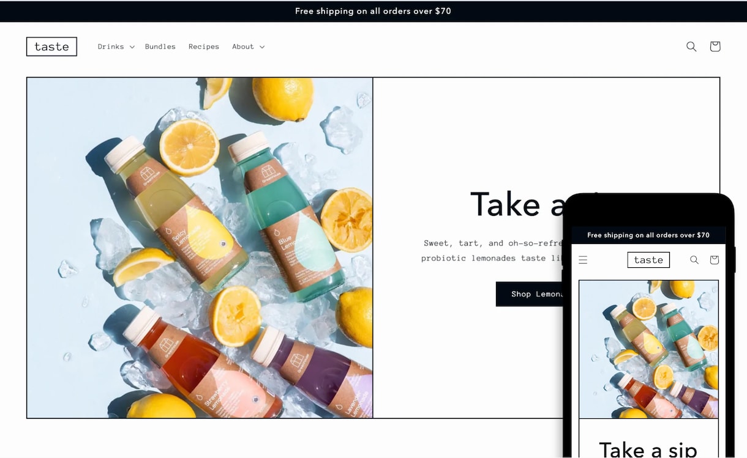Image resolution: width=747 pixels, height=458 pixels.
Task: Click the taste logo on the phone
Action: [648, 260]
